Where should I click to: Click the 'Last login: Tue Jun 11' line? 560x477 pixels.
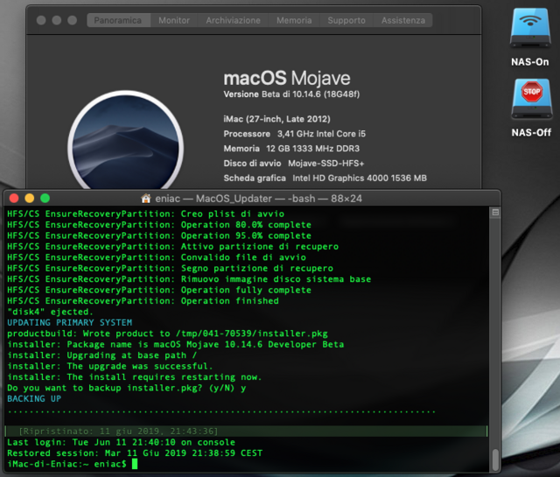[x=121, y=442]
